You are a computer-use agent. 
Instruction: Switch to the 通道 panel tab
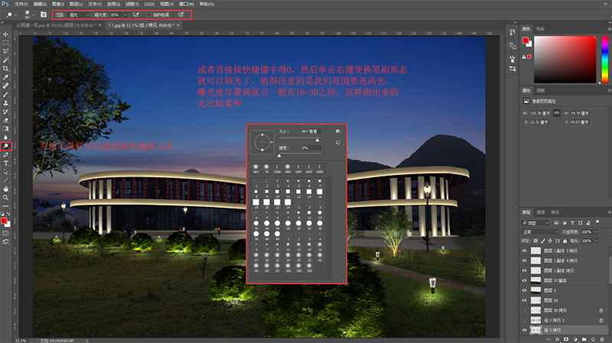[540, 212]
